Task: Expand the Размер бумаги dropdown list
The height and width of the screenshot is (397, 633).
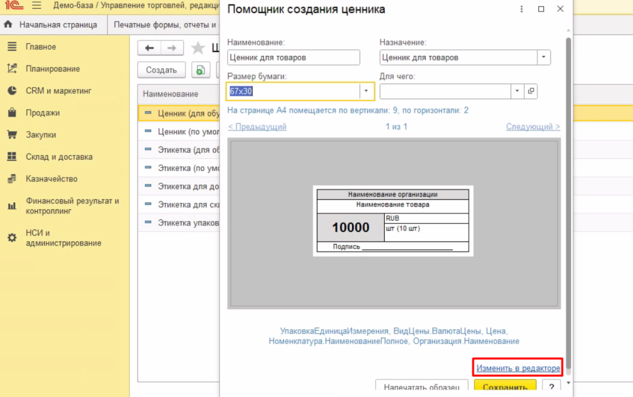Action: point(366,91)
